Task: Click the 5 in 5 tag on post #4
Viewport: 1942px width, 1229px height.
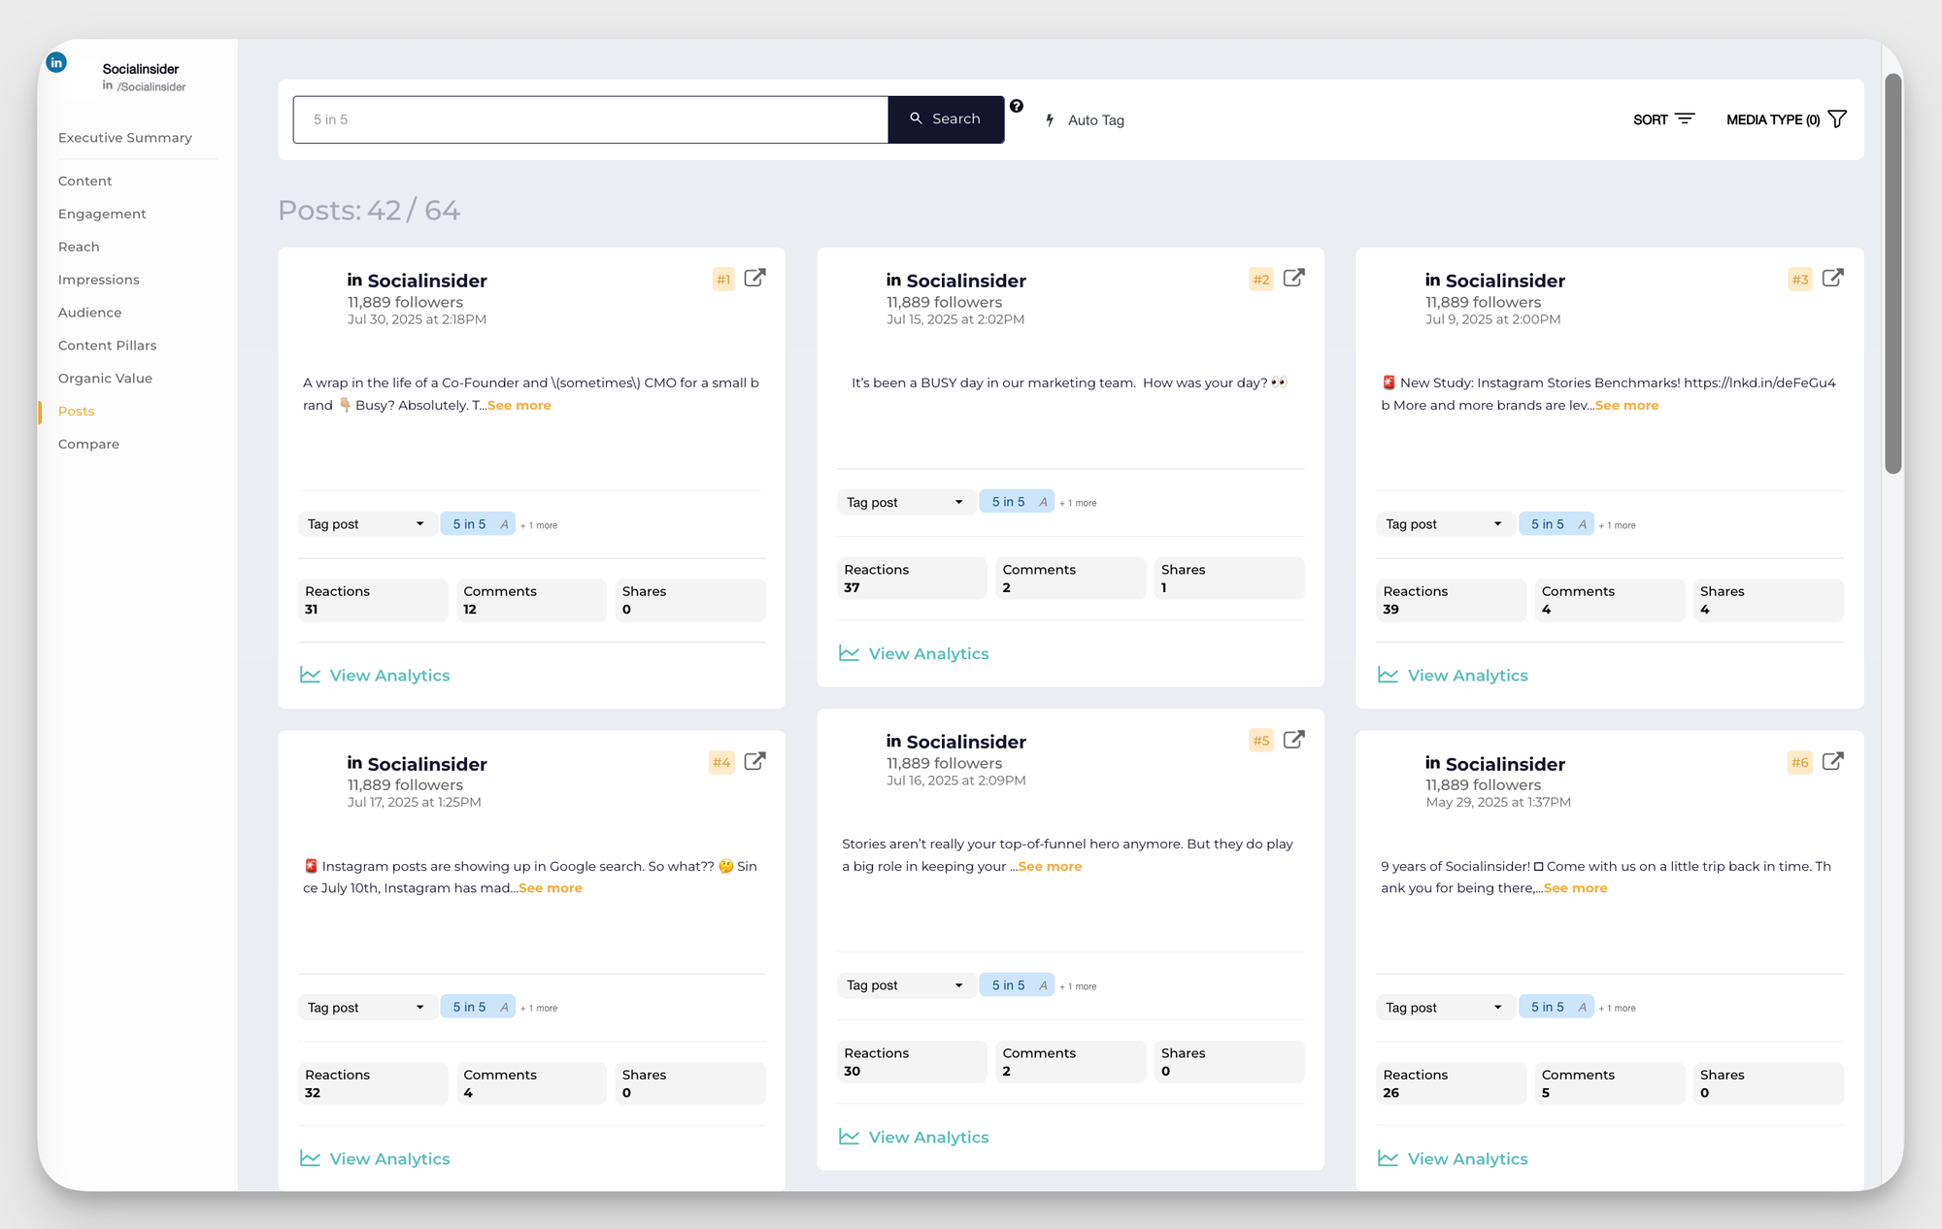Action: [x=478, y=1008]
